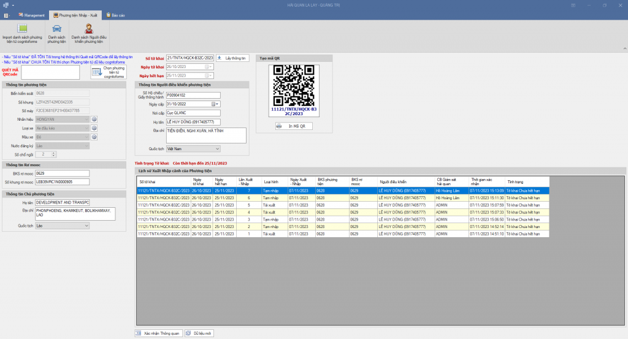
Task: Click the app menu icon beside Management tab
Action: click(7, 15)
